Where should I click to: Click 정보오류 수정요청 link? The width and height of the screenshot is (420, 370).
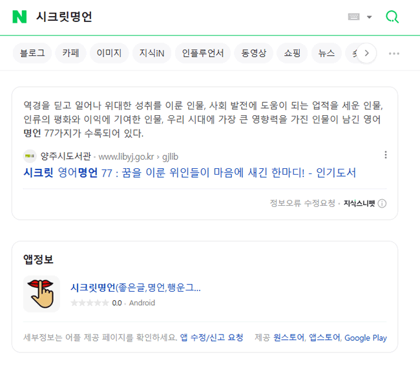(302, 203)
